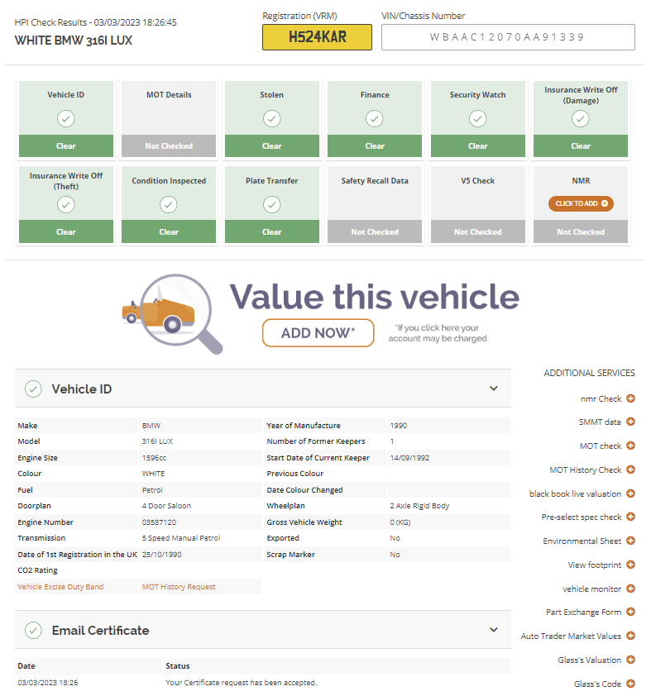651x696 pixels.
Task: Select the 1596cc engine size value
Action: click(154, 458)
